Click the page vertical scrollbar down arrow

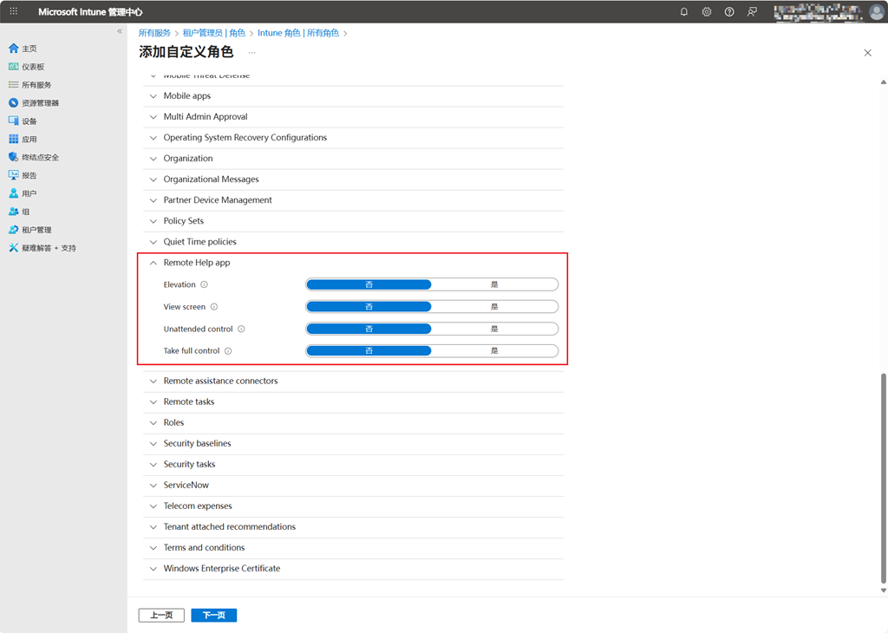(x=883, y=591)
